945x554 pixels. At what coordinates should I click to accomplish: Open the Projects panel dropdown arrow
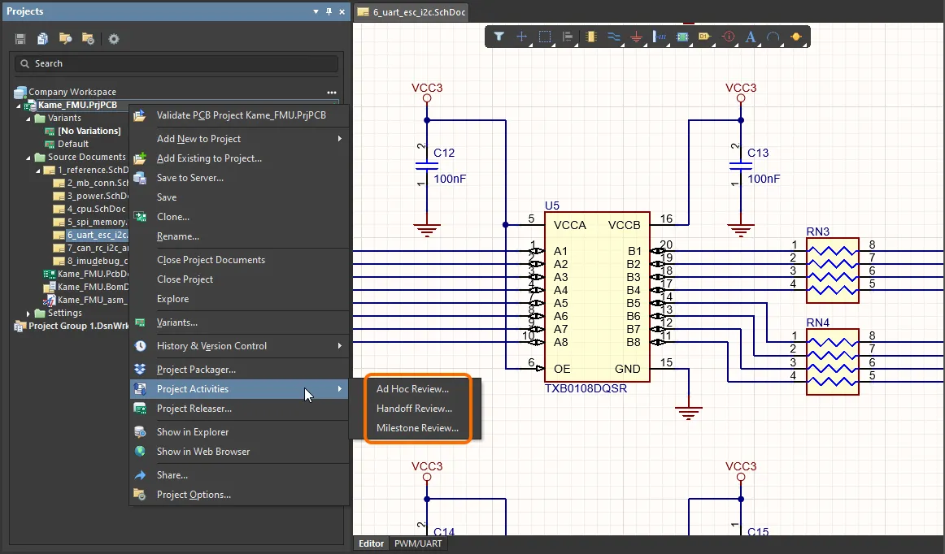point(316,11)
